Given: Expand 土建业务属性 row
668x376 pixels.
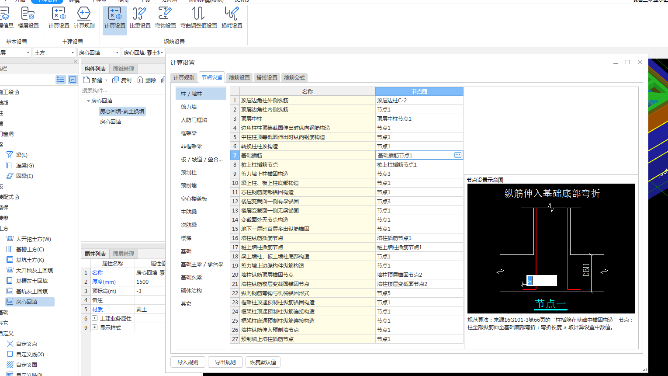Looking at the screenshot, I should pos(94,318).
